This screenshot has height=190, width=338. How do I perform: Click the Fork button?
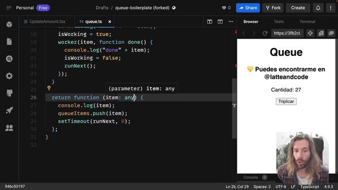pos(273,8)
